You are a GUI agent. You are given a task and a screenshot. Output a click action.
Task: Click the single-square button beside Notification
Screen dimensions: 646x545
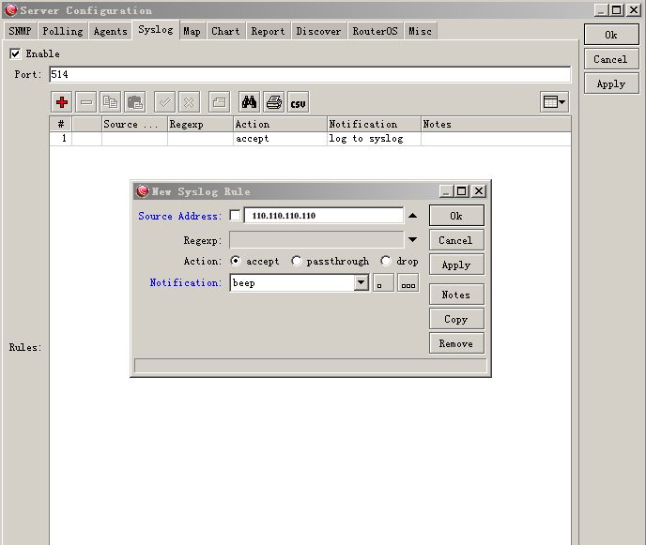pos(383,282)
